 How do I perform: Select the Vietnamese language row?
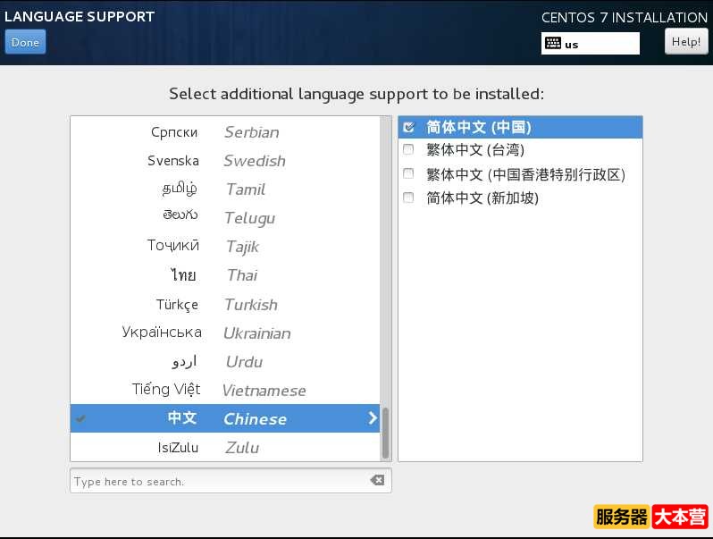[225, 391]
